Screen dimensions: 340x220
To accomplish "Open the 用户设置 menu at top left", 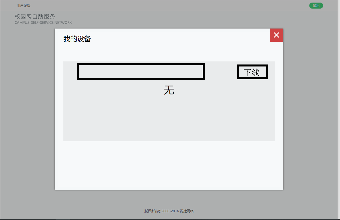I will click(x=23, y=5).
